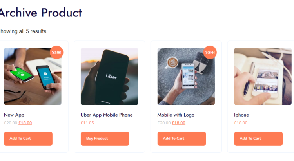Select the Mobile with Logo title link
This screenshot has height=161, width=294.
pyautogui.click(x=176, y=115)
